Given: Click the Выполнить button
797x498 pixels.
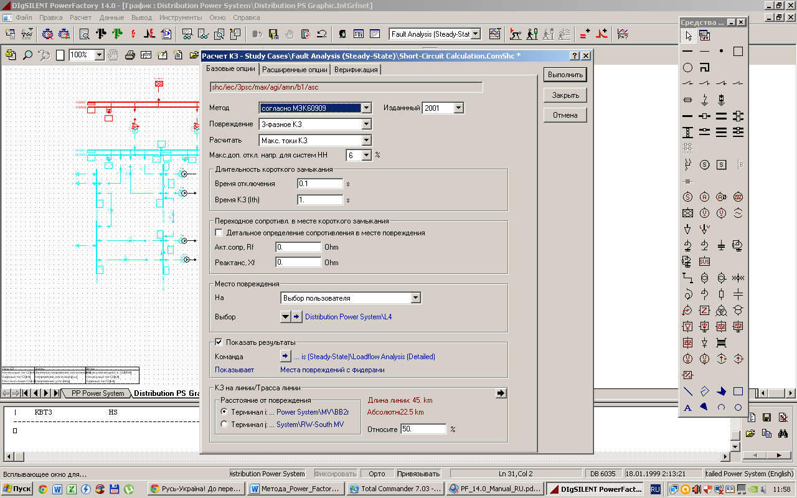Looking at the screenshot, I should click(565, 75).
